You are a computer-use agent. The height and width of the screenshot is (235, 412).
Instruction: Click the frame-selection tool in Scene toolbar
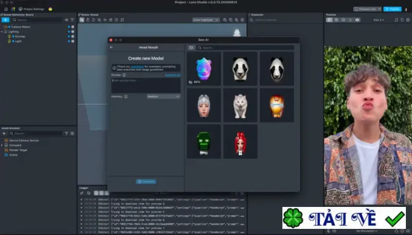[x=116, y=20]
